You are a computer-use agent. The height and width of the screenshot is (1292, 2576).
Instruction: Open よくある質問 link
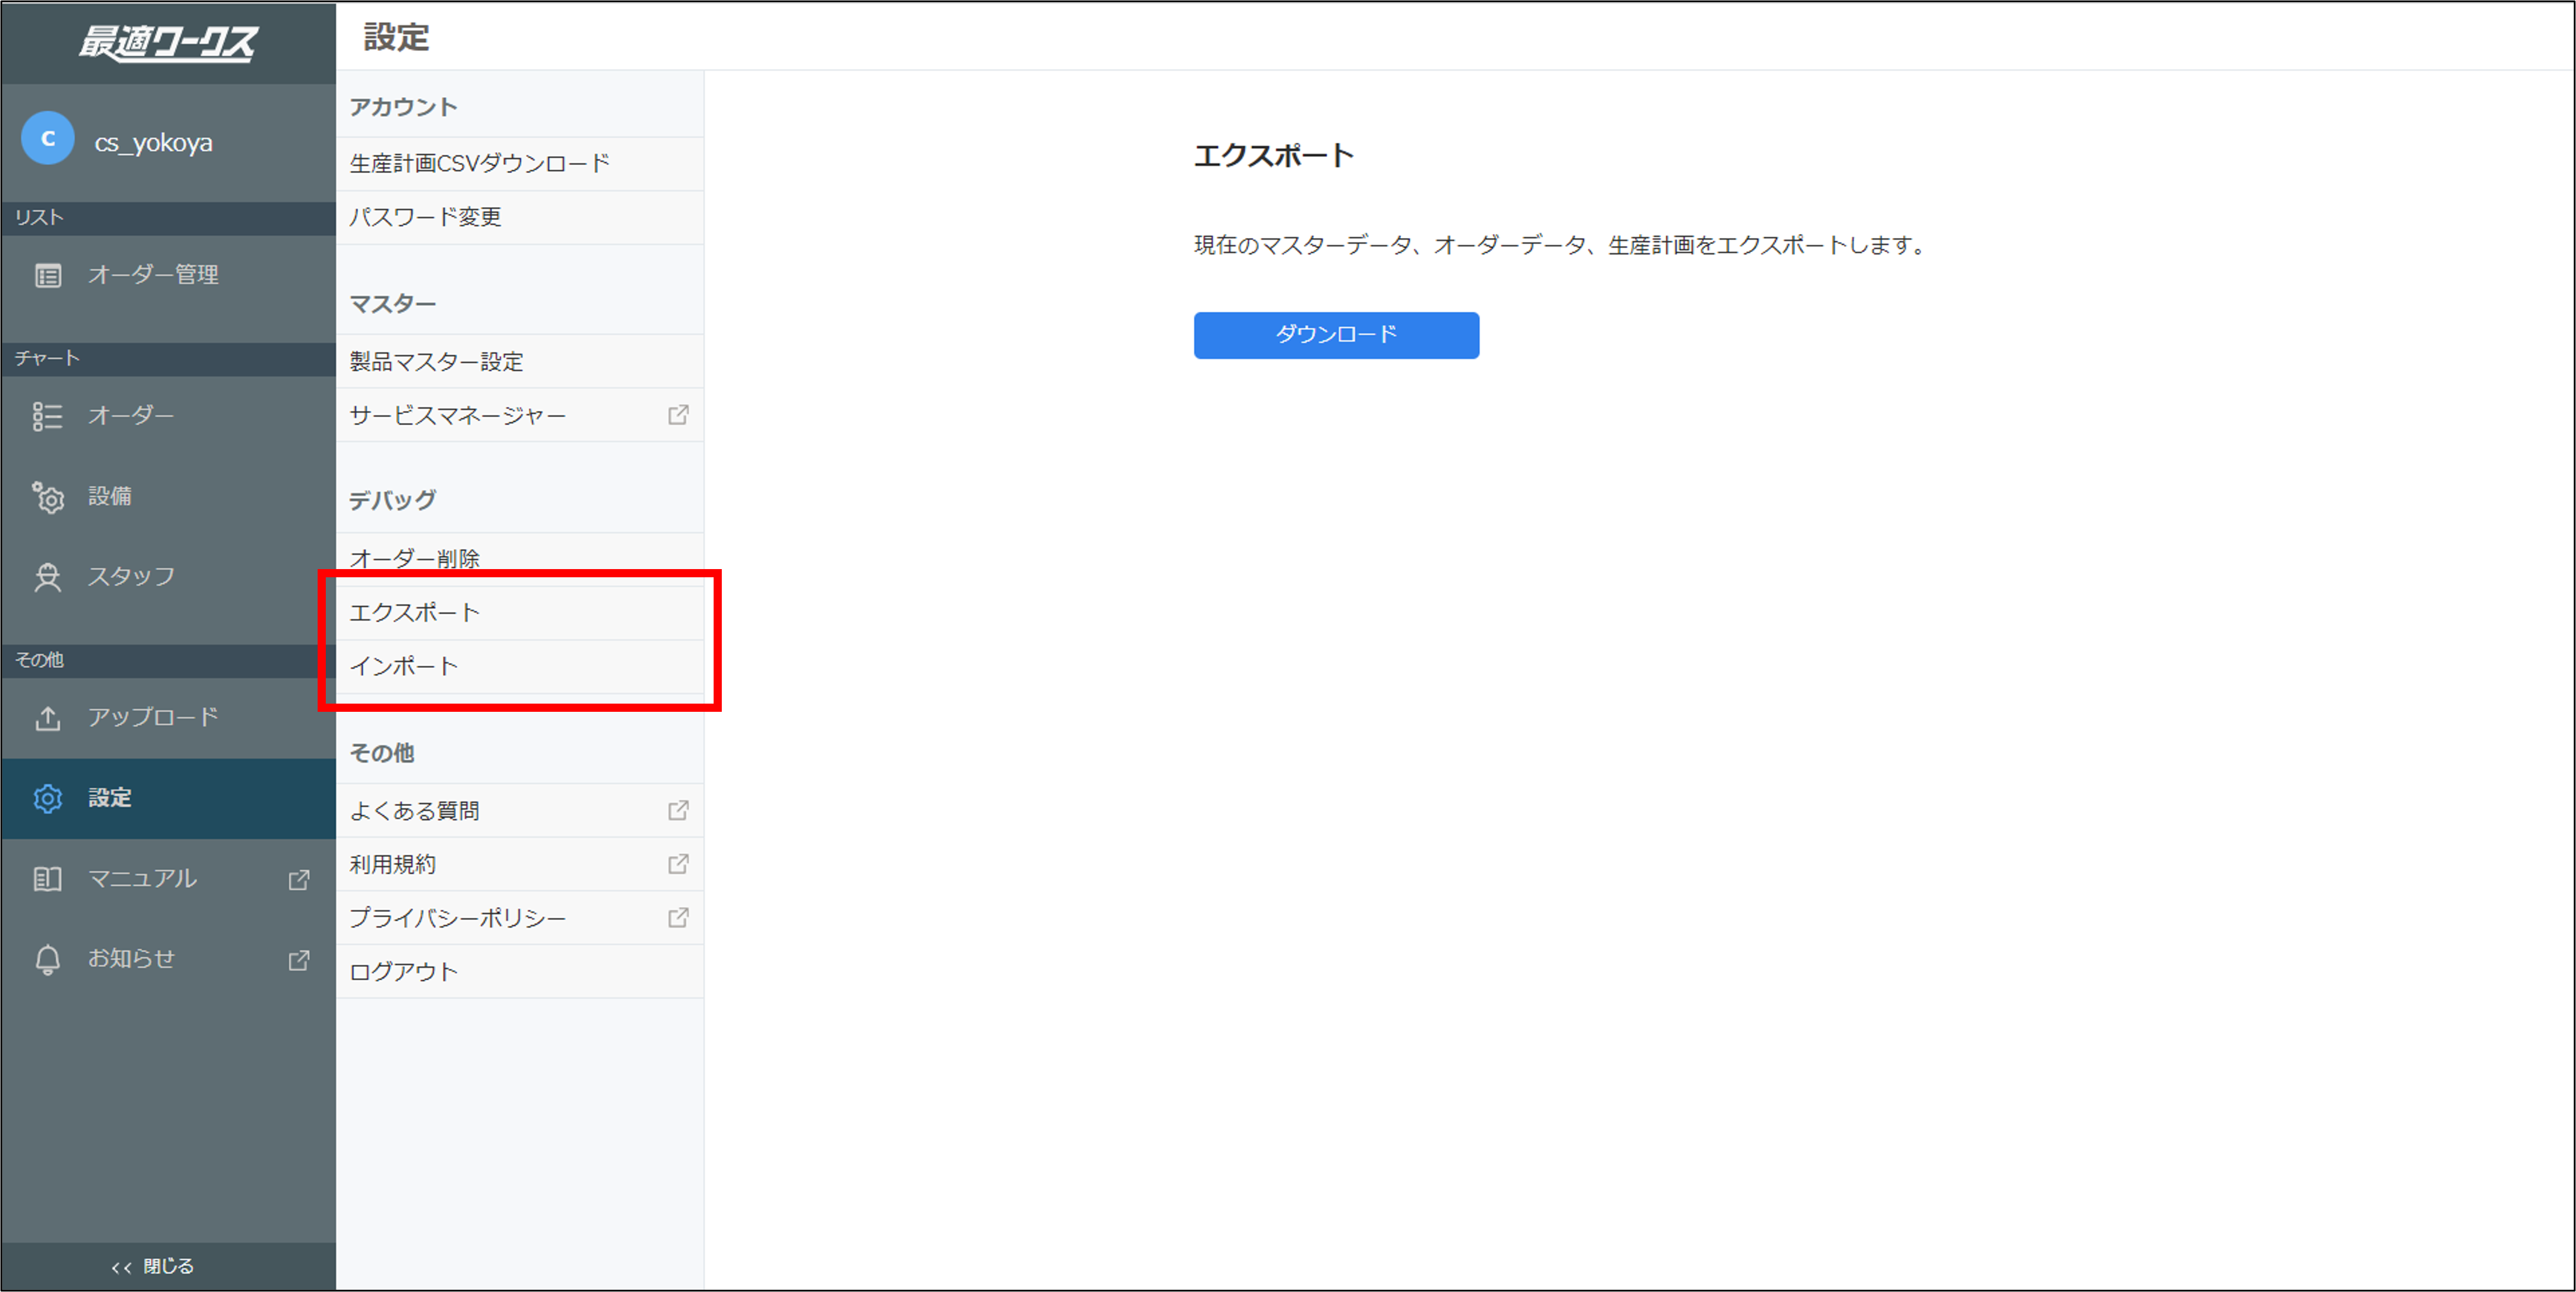pyautogui.click(x=520, y=810)
